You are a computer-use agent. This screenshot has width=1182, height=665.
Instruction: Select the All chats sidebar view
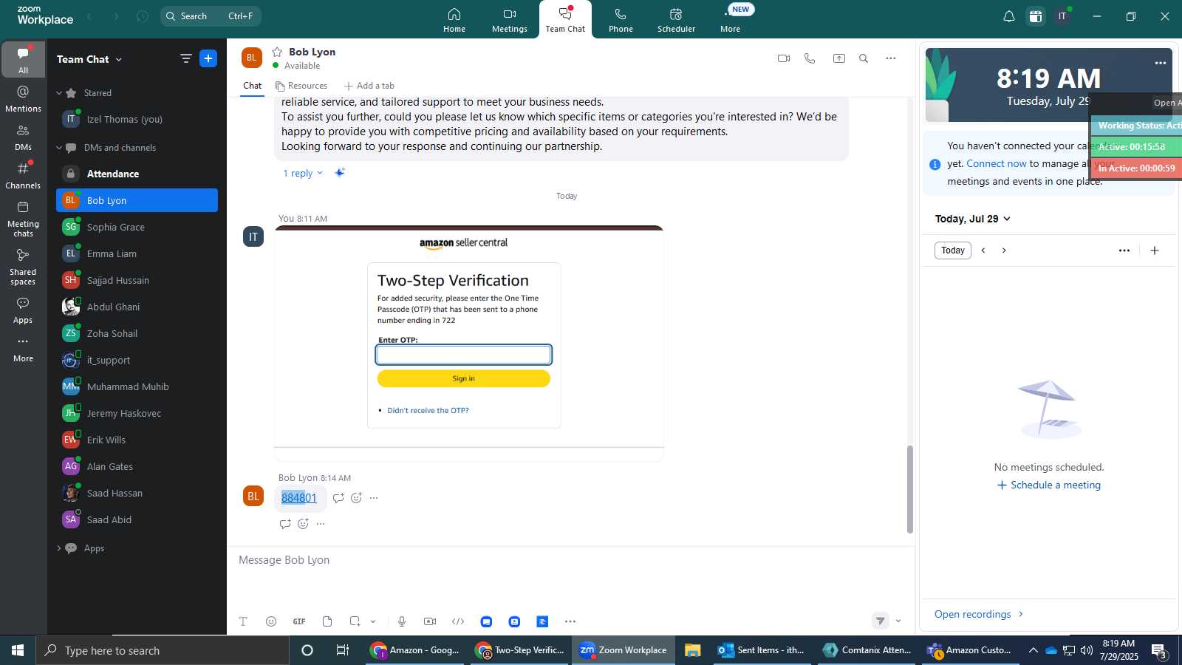(x=23, y=60)
